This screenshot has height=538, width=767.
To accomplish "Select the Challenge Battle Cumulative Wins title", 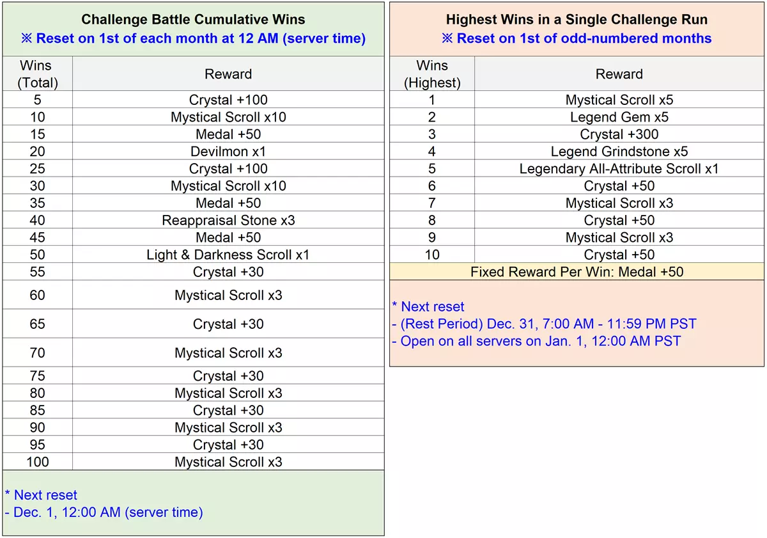I will (x=194, y=19).
